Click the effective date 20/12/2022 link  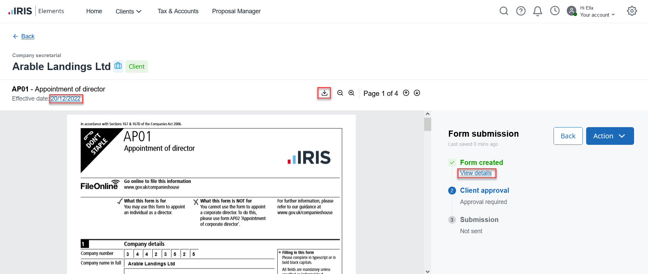pyautogui.click(x=66, y=99)
